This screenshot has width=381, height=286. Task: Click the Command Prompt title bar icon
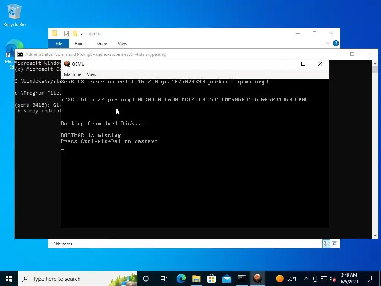pos(20,54)
